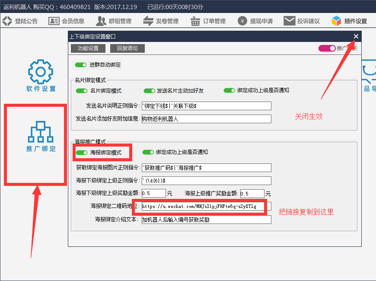This screenshot has width=376, height=281.
Task: Switch to 回复语句 tab
Action: (127, 48)
